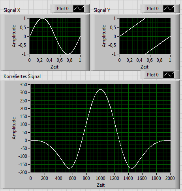This screenshot has height=191, width=182.
Task: Click the Signal X graph title label
Action: click(12, 10)
